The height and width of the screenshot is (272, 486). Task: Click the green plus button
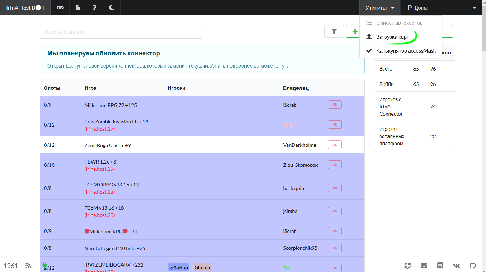[355, 31]
